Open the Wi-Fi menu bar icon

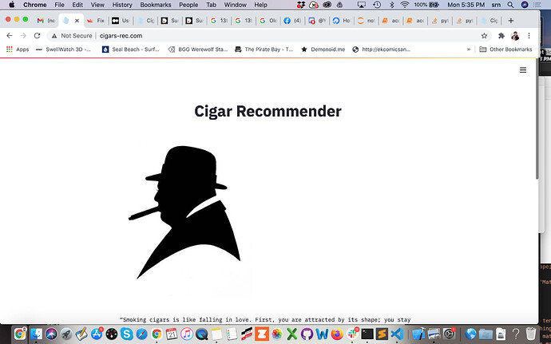[405, 5]
